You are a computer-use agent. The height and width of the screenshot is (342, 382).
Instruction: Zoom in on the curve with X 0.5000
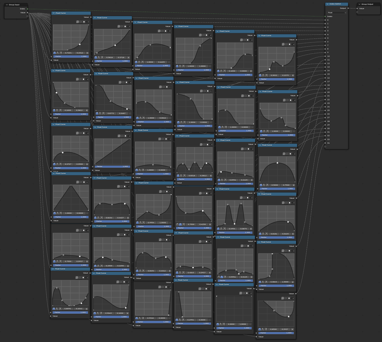284,154
